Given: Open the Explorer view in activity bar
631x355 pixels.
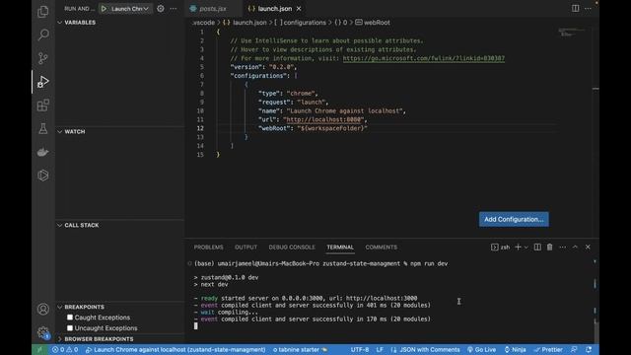Looking at the screenshot, I should click(42, 12).
